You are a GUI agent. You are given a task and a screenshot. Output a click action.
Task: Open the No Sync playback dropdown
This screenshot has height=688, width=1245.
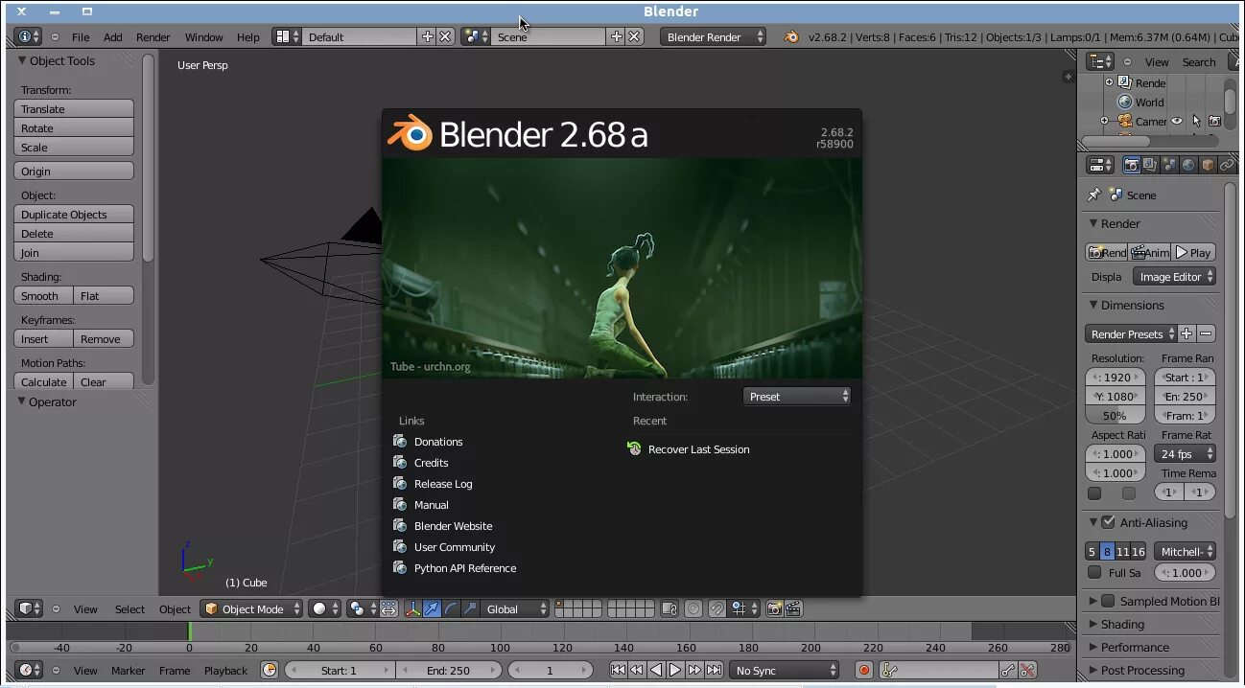pyautogui.click(x=785, y=671)
